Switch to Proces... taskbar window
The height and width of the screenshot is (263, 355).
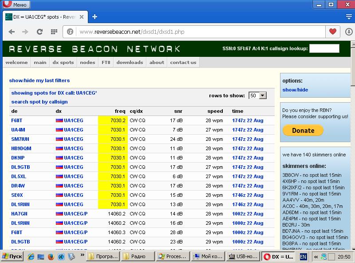173,256
